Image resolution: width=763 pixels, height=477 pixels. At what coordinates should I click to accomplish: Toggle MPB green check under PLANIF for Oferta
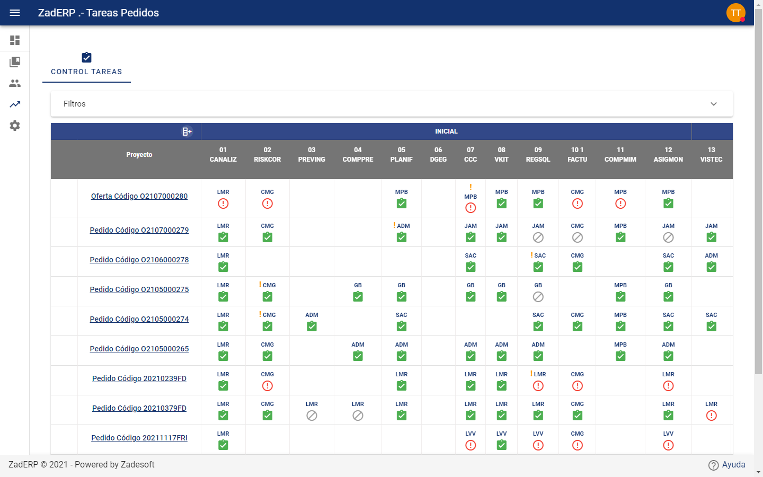(402, 204)
